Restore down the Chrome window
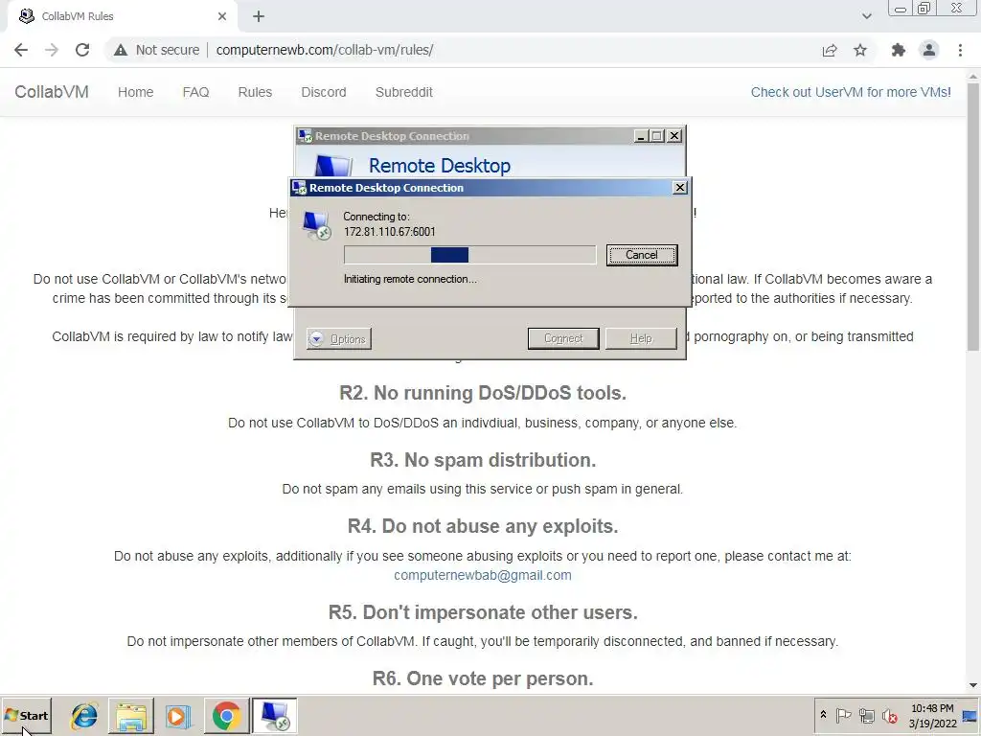 [x=924, y=8]
